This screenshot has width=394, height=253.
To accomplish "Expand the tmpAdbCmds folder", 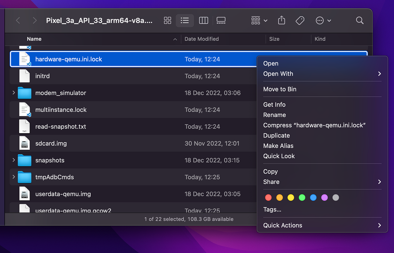I will (x=13, y=177).
